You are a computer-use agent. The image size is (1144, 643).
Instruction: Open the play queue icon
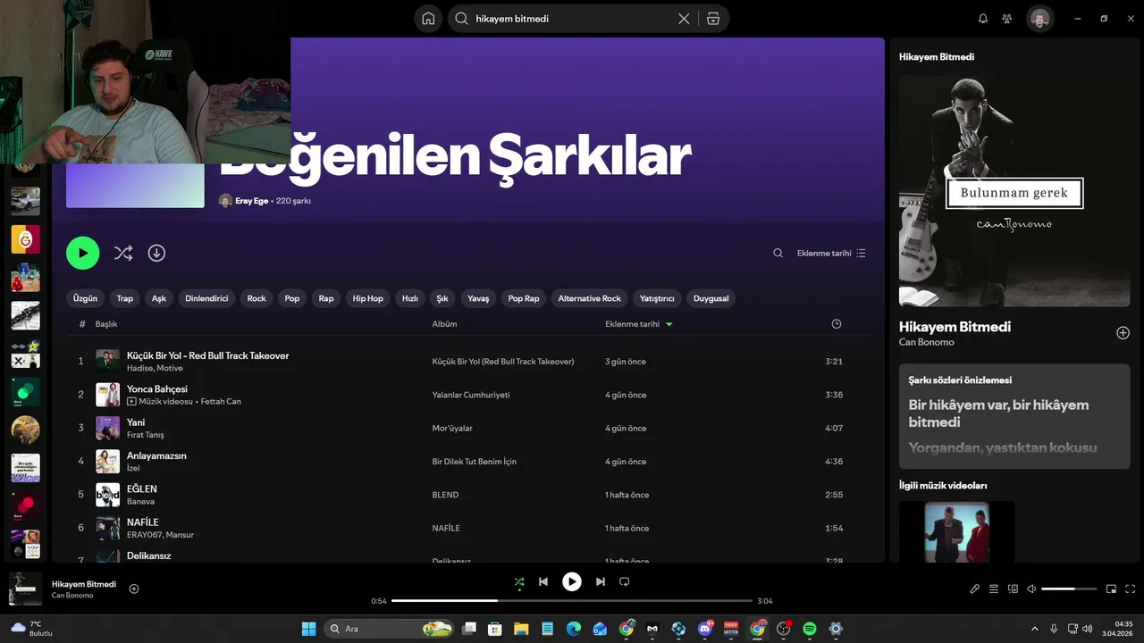point(994,589)
